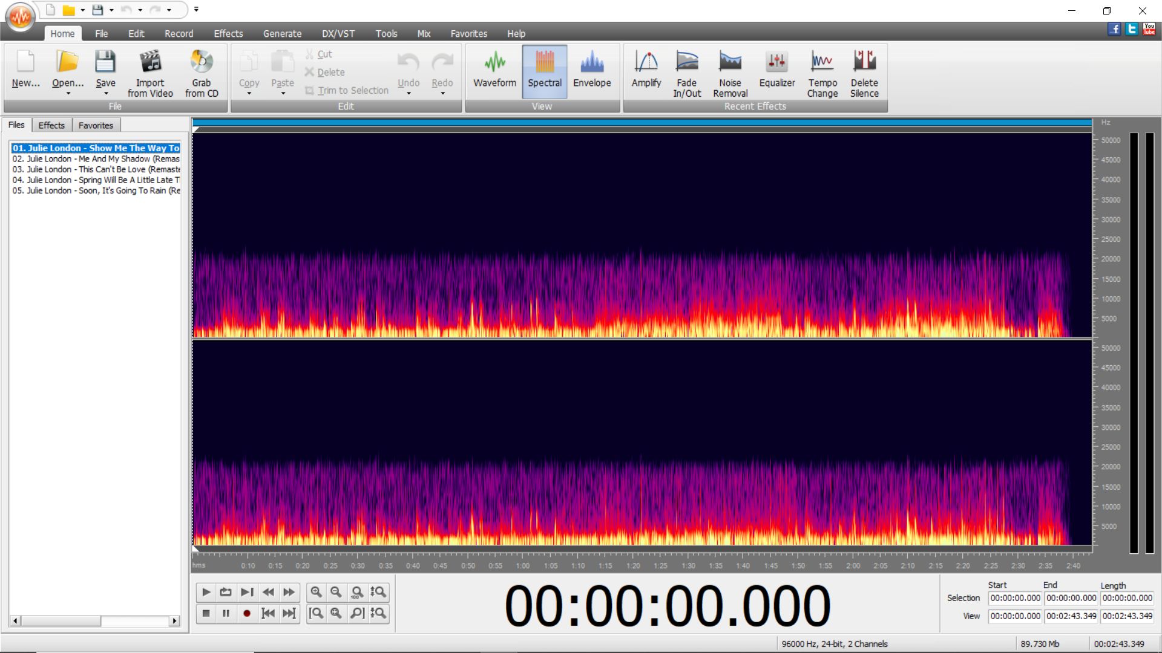Select track 04 Spring Will Be A Little Late
The width and height of the screenshot is (1162, 653).
click(96, 180)
